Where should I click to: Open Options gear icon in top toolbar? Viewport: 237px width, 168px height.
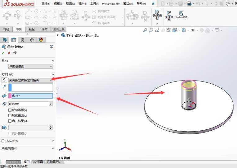[228, 3]
